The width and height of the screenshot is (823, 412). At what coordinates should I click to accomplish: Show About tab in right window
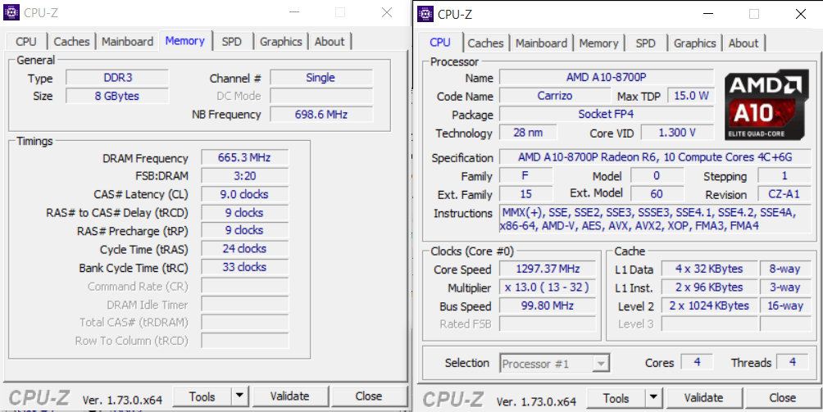(x=743, y=43)
